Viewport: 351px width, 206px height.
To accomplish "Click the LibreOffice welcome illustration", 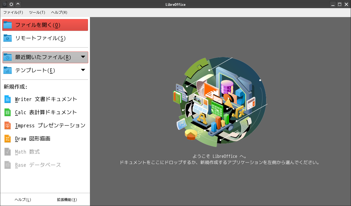I will pos(220,102).
